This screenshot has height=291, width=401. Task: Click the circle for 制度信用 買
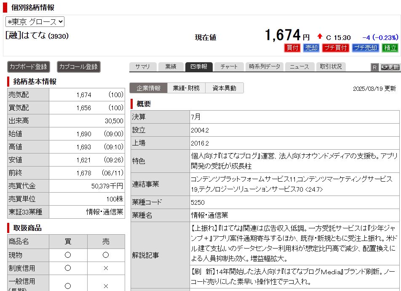tap(68, 268)
